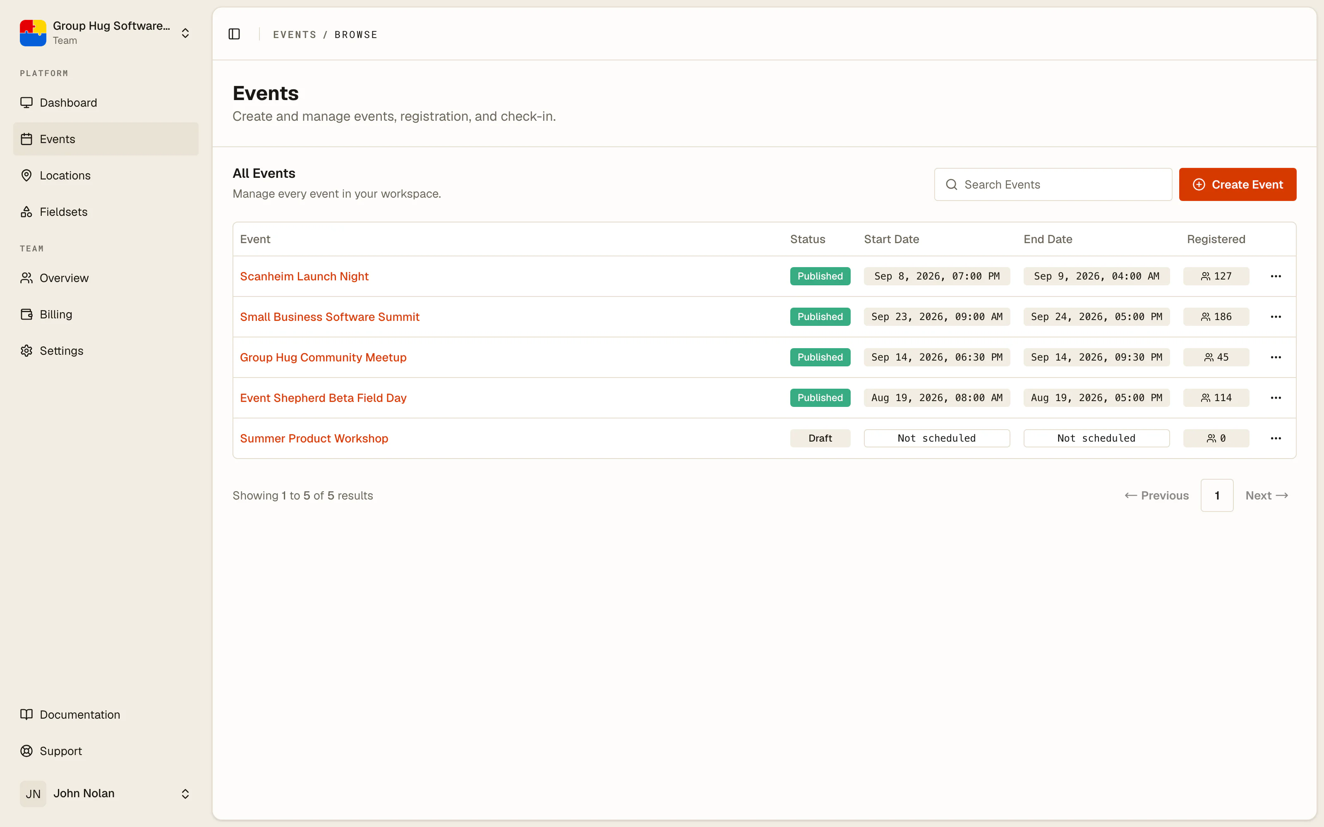Open actions menu for Group Hug Community Meetup
The width and height of the screenshot is (1324, 827).
click(x=1275, y=357)
